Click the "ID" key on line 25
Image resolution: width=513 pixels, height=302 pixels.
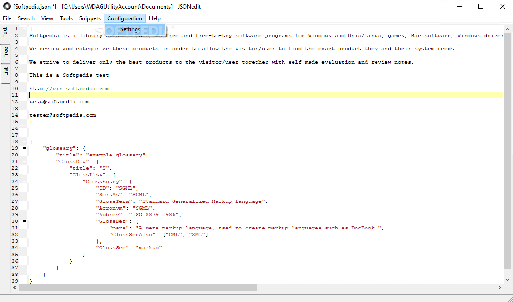point(104,188)
